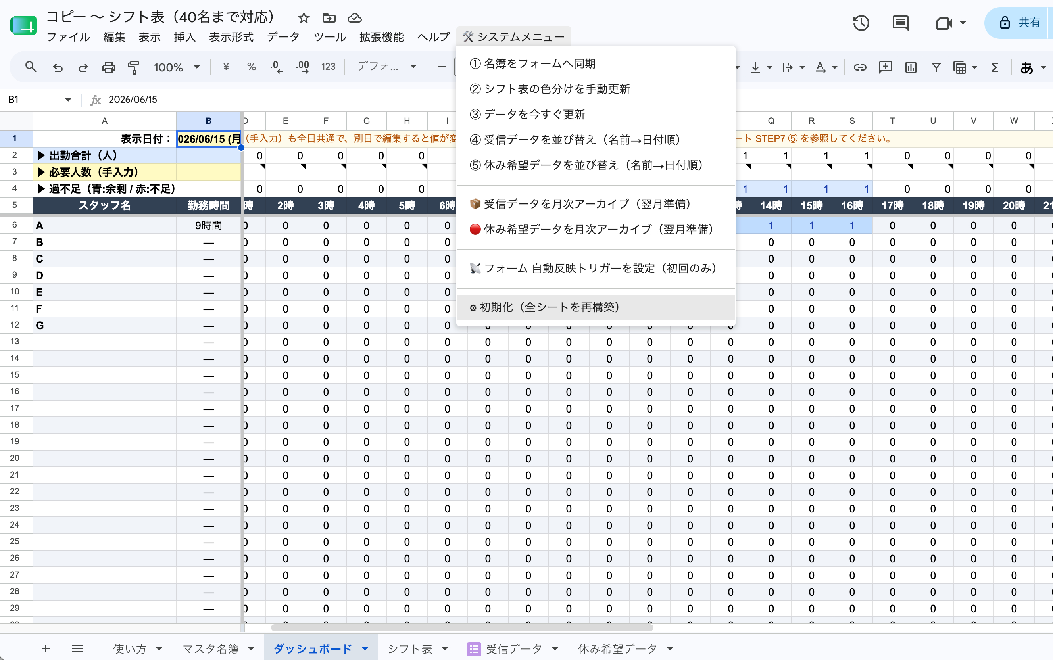The image size is (1053, 660).
Task: Choose フォーム 自動反映トリガーを設定
Action: (596, 268)
